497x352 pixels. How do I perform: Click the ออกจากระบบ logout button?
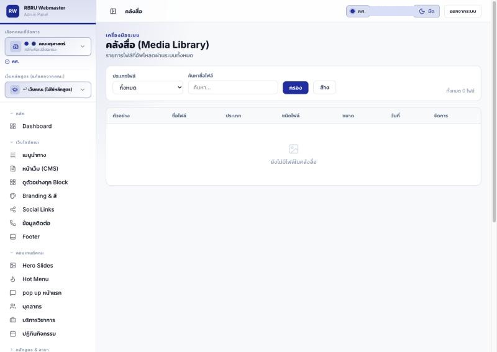point(463,11)
